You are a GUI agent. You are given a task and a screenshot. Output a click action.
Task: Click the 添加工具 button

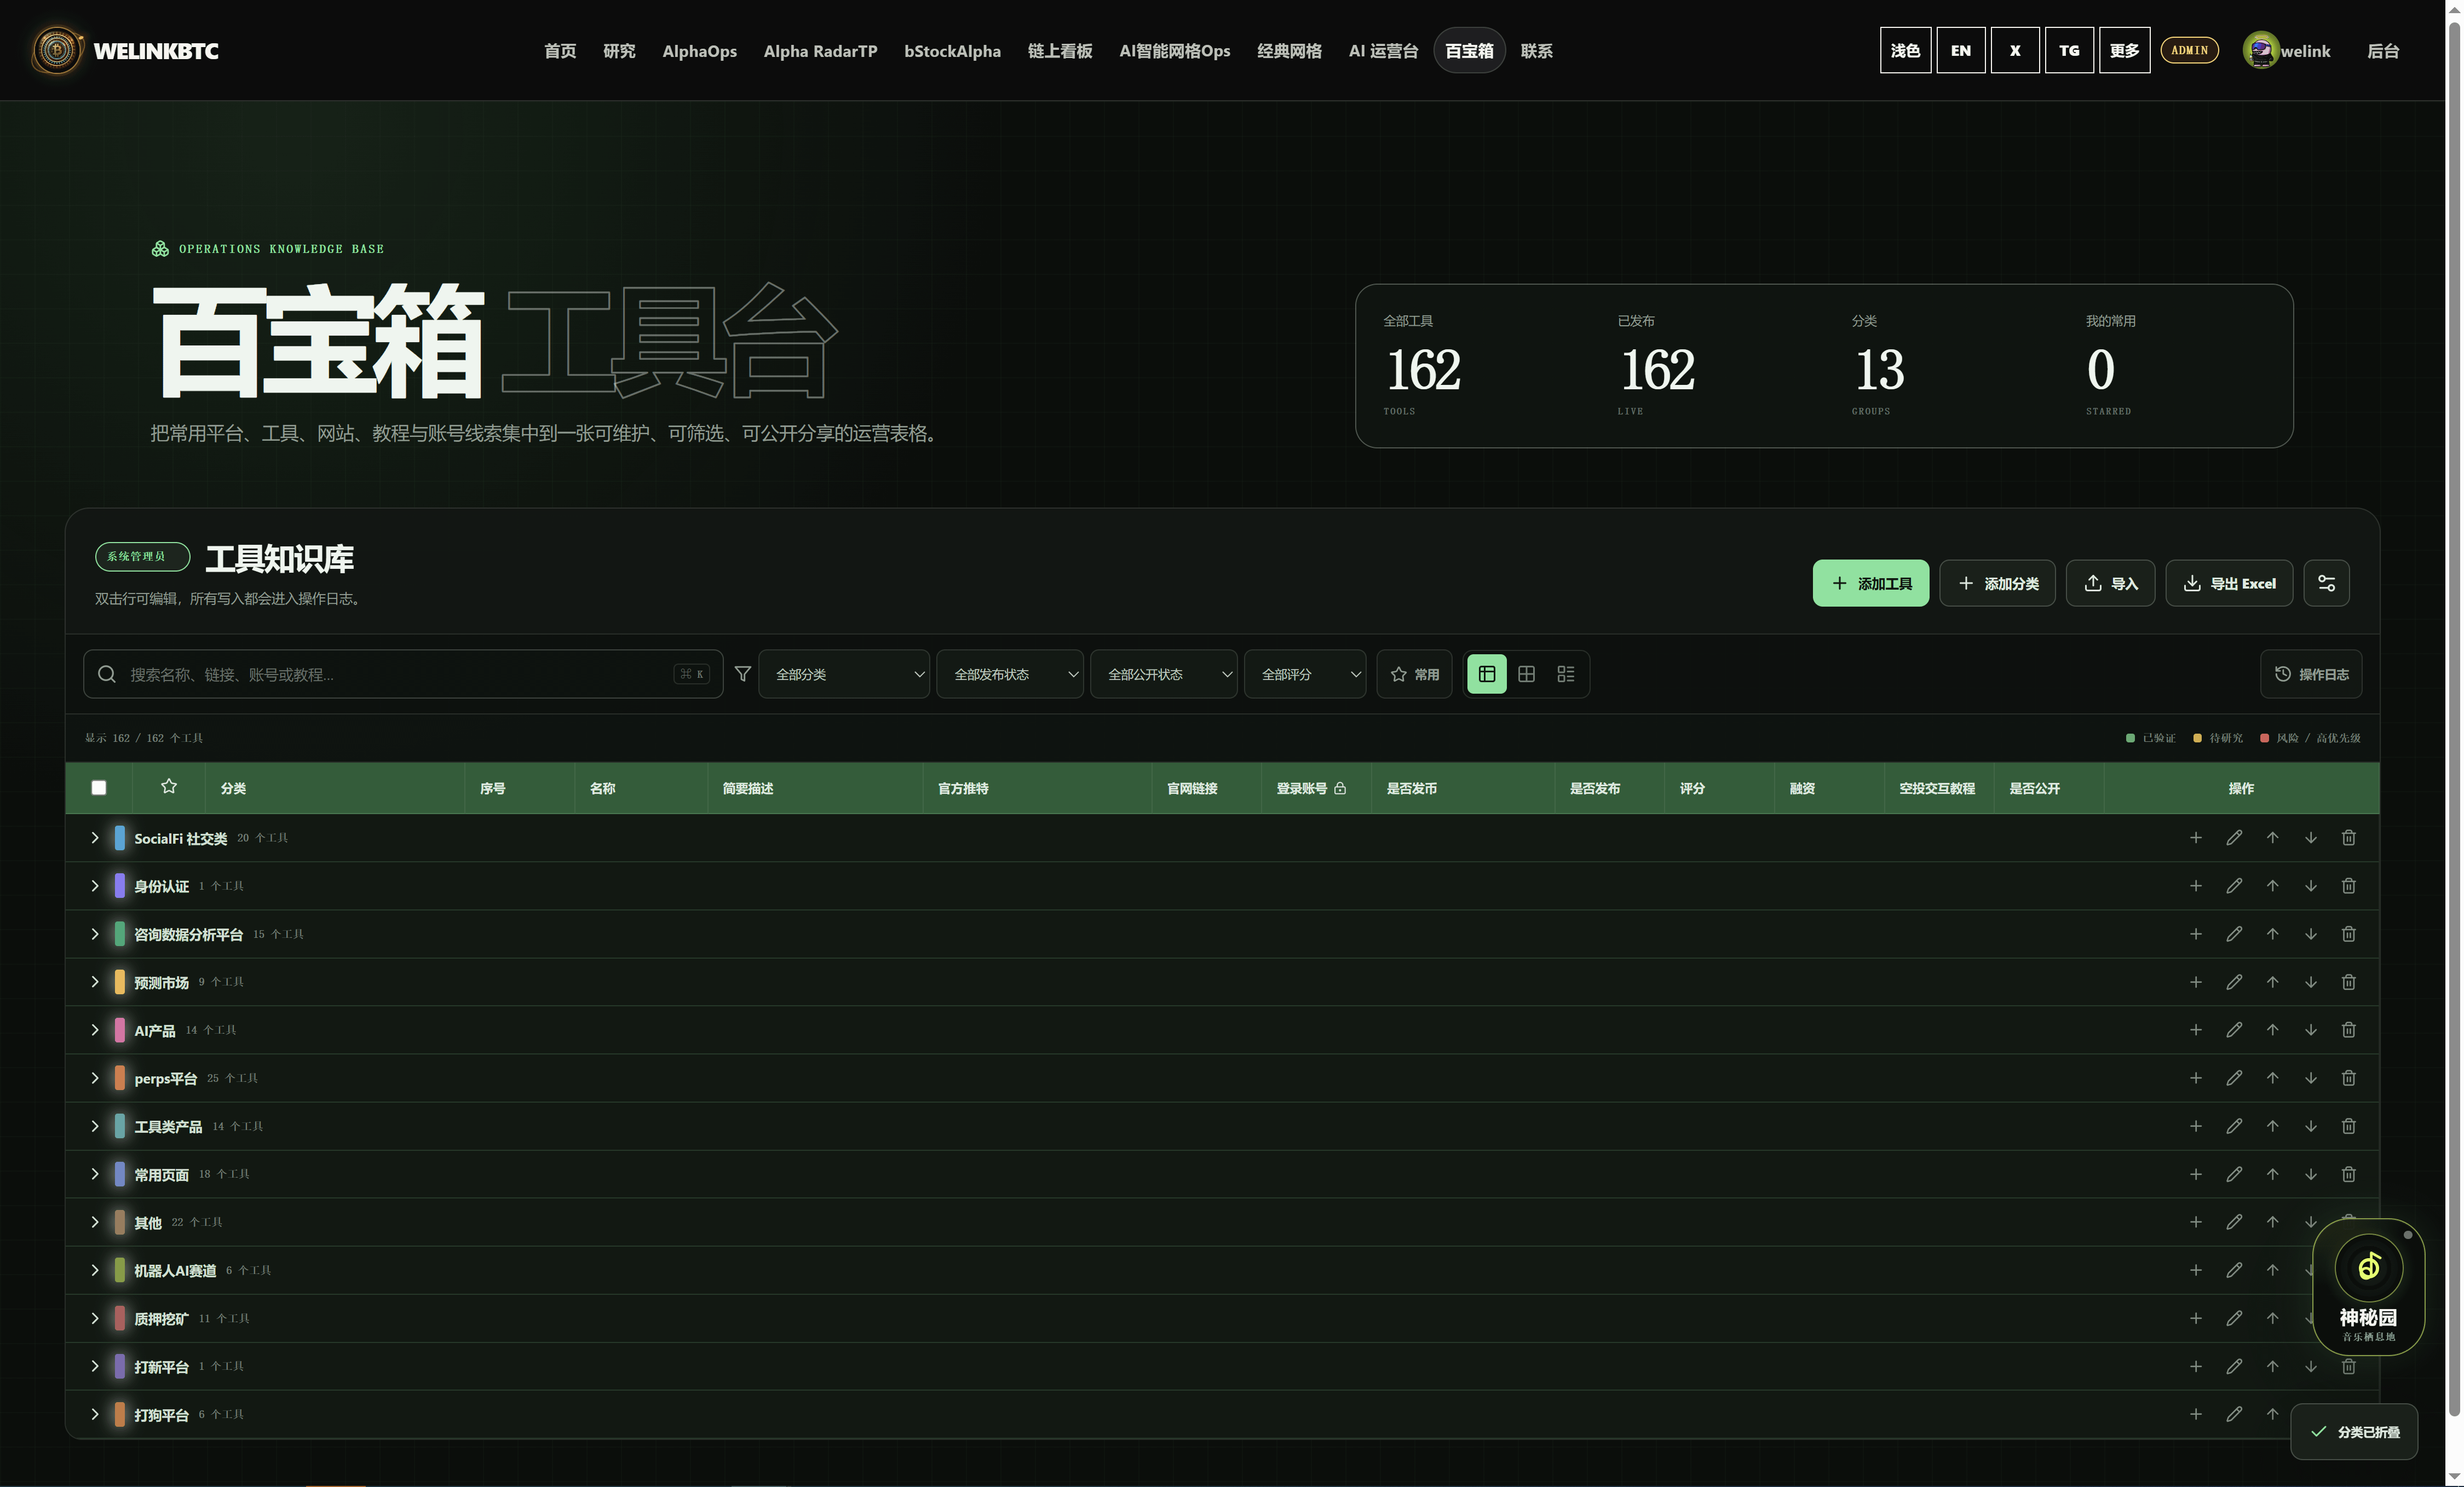coord(1871,583)
